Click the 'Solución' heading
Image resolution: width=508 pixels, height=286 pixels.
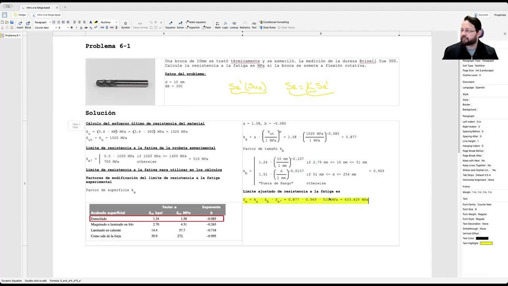click(100, 113)
